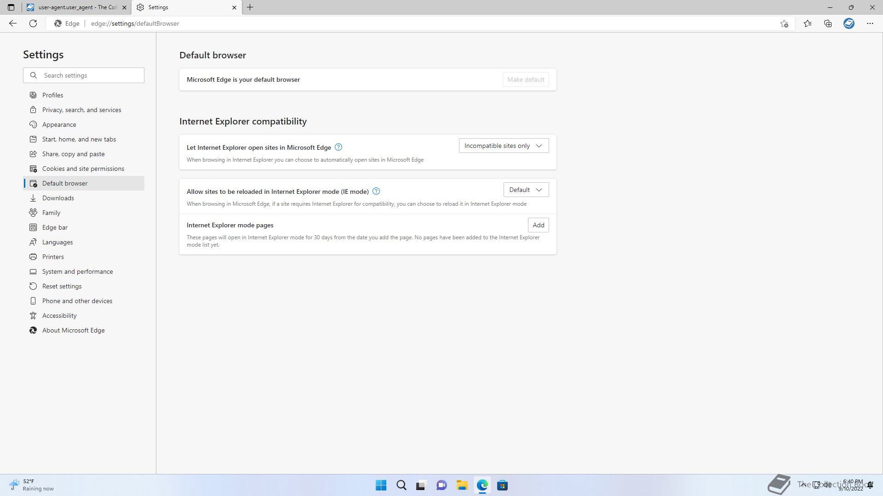The height and width of the screenshot is (496, 883).
Task: Add this page to favorites star icon
Action: (x=784, y=23)
